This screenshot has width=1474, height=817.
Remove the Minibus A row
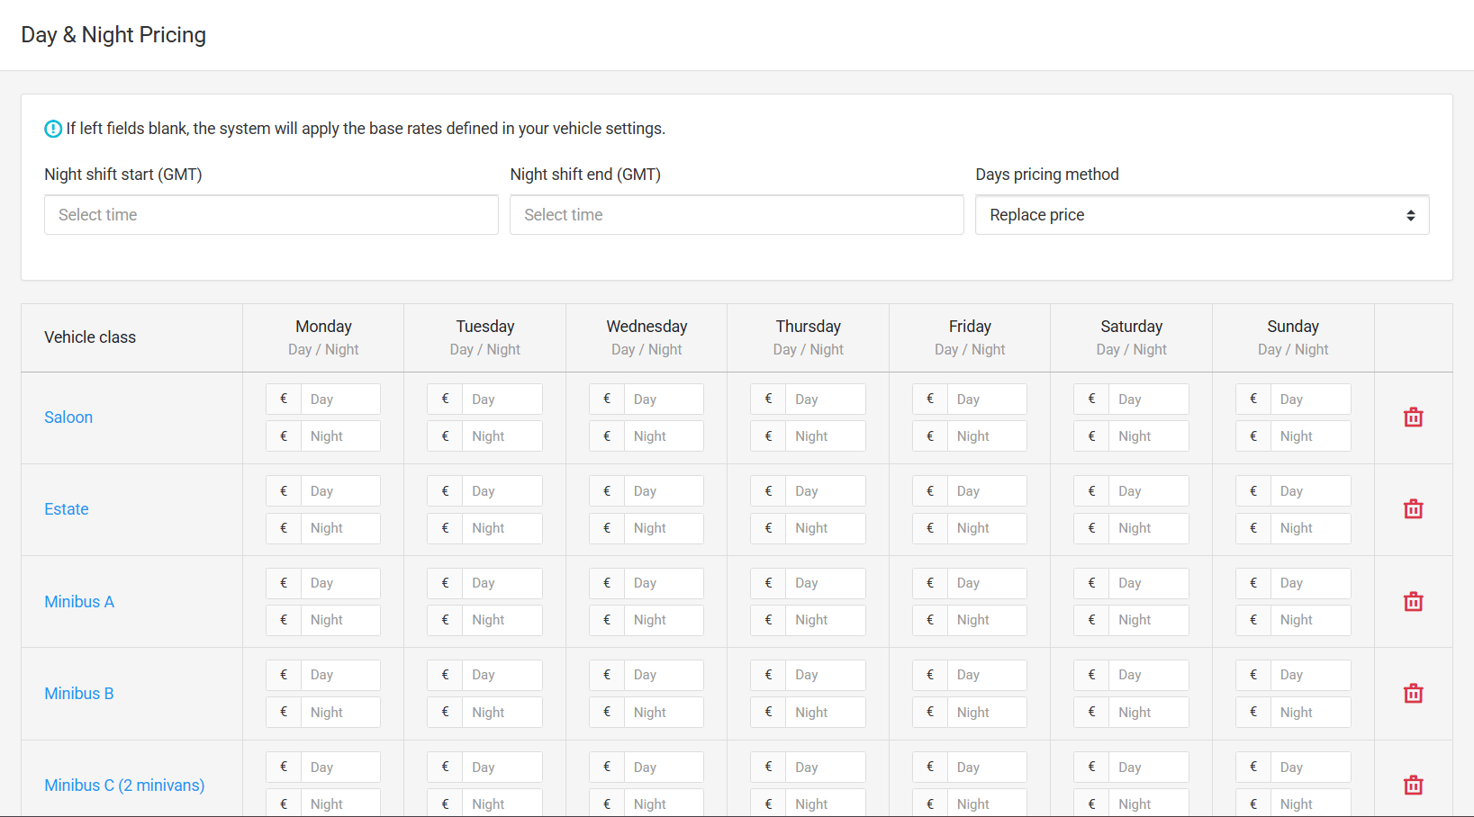[1413, 602]
